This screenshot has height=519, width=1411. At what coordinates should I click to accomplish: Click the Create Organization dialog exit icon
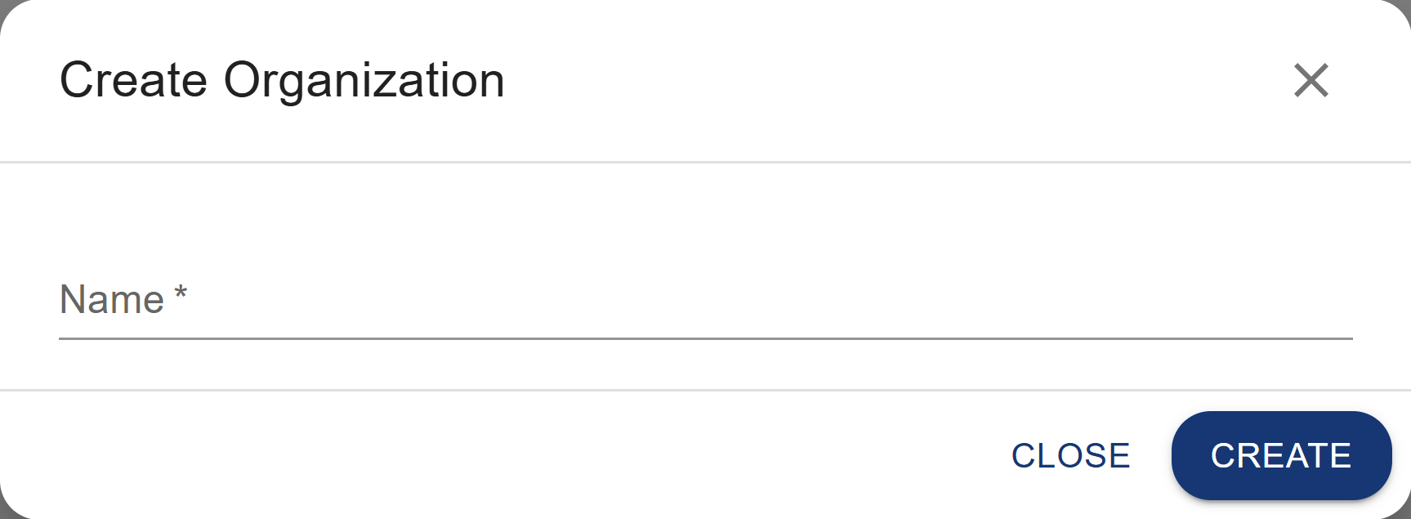coord(1311,82)
